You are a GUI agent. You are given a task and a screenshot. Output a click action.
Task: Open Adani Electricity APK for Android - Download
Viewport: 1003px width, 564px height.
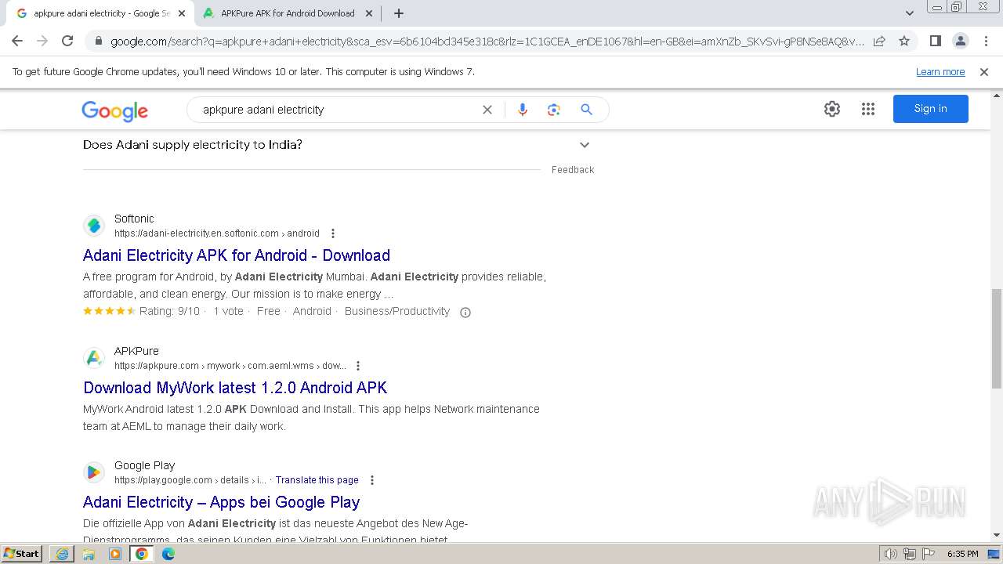(237, 255)
